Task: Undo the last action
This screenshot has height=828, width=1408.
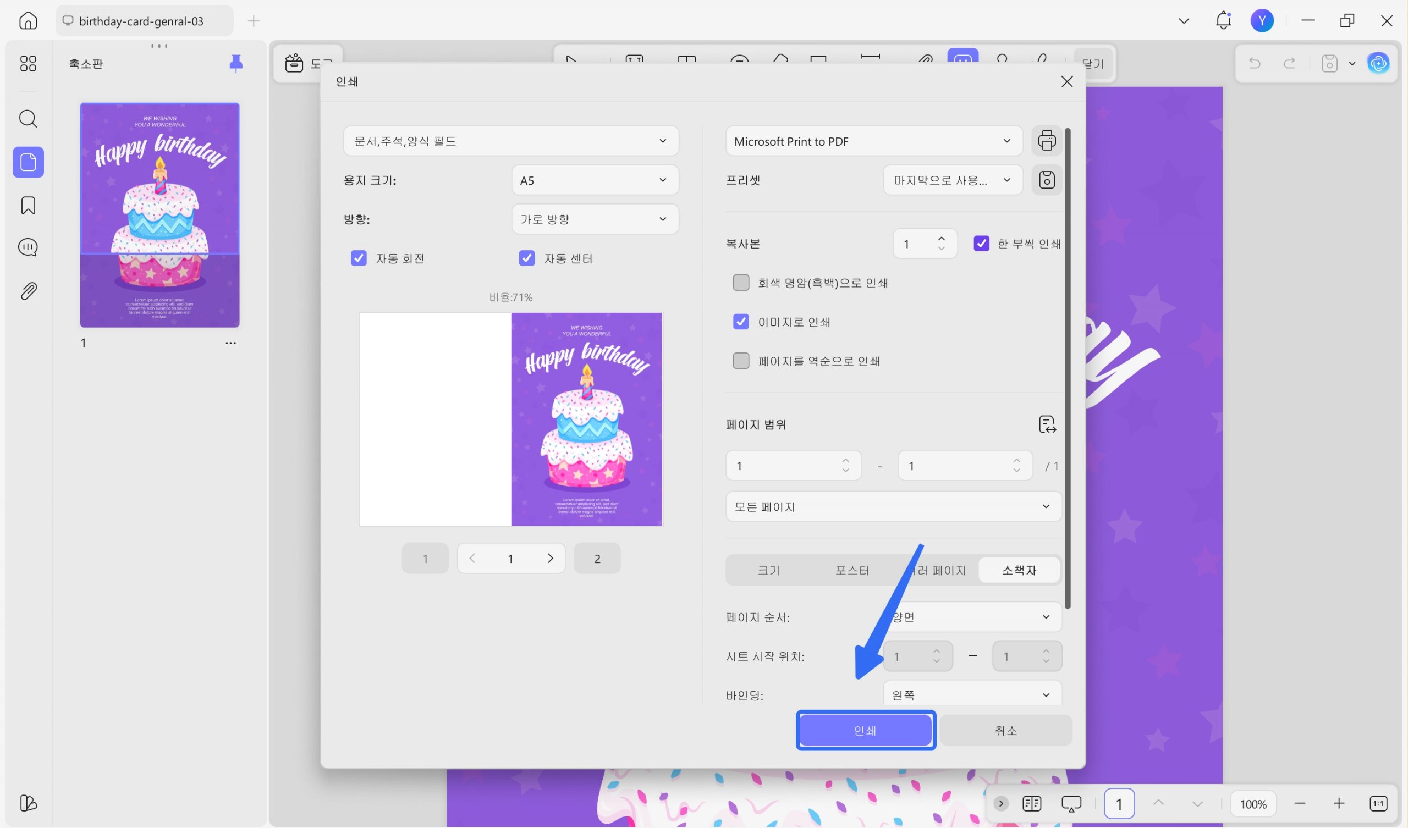Action: (x=1255, y=63)
